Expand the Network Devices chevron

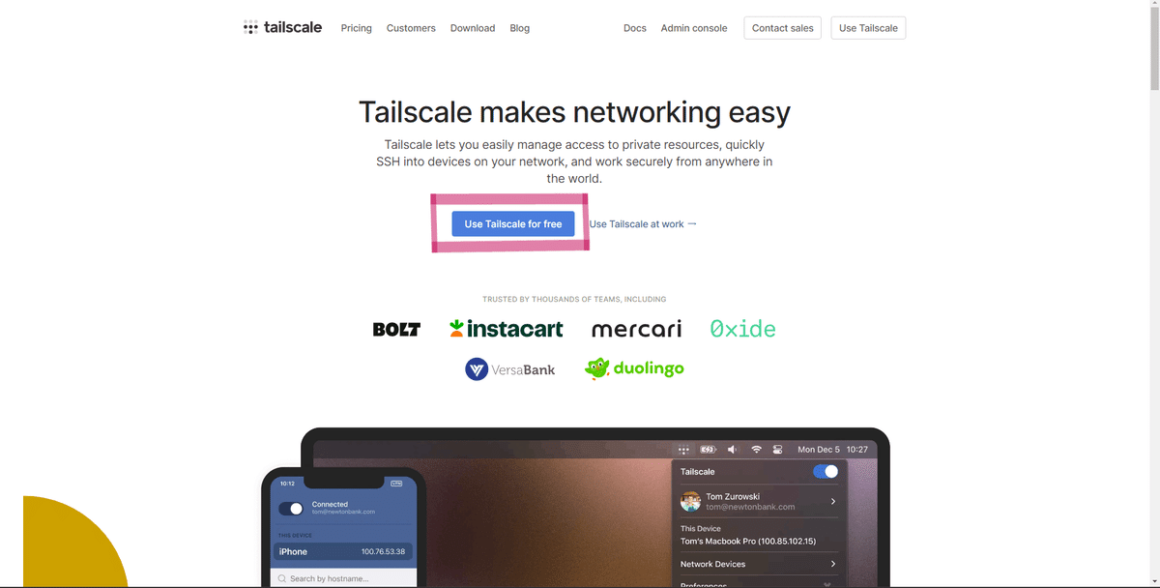[x=833, y=564]
